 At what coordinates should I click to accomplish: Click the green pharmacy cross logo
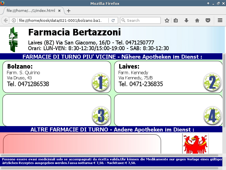(x=13, y=40)
